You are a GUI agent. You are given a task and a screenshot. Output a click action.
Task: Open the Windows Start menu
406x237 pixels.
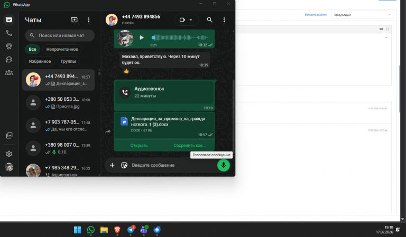coord(77,230)
